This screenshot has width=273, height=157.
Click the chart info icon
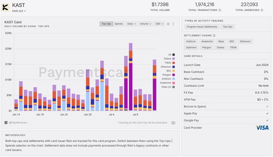pyautogui.click(x=168, y=24)
